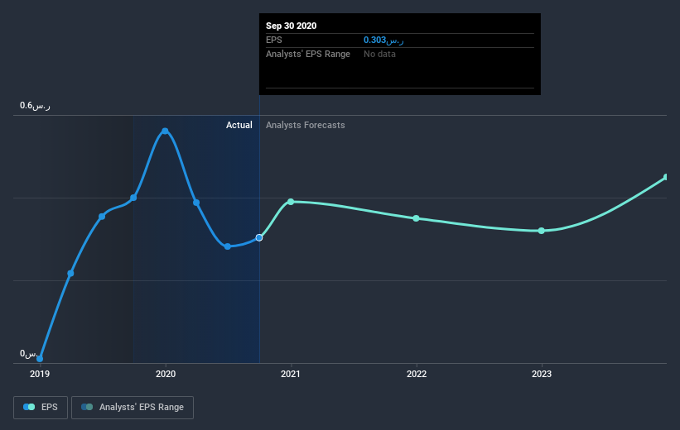Viewport: 680px width, 430px height.
Task: Click the 0.6 y-axis label
Action: (35, 106)
